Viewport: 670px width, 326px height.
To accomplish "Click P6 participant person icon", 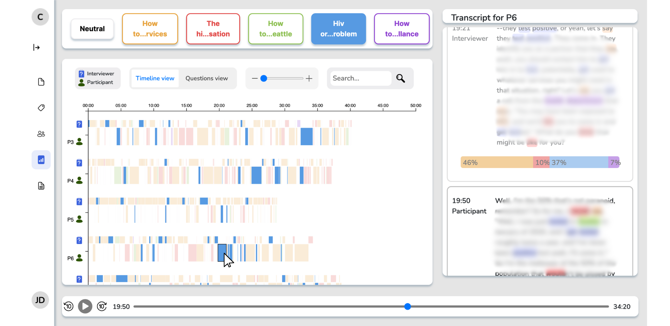I will pyautogui.click(x=80, y=258).
